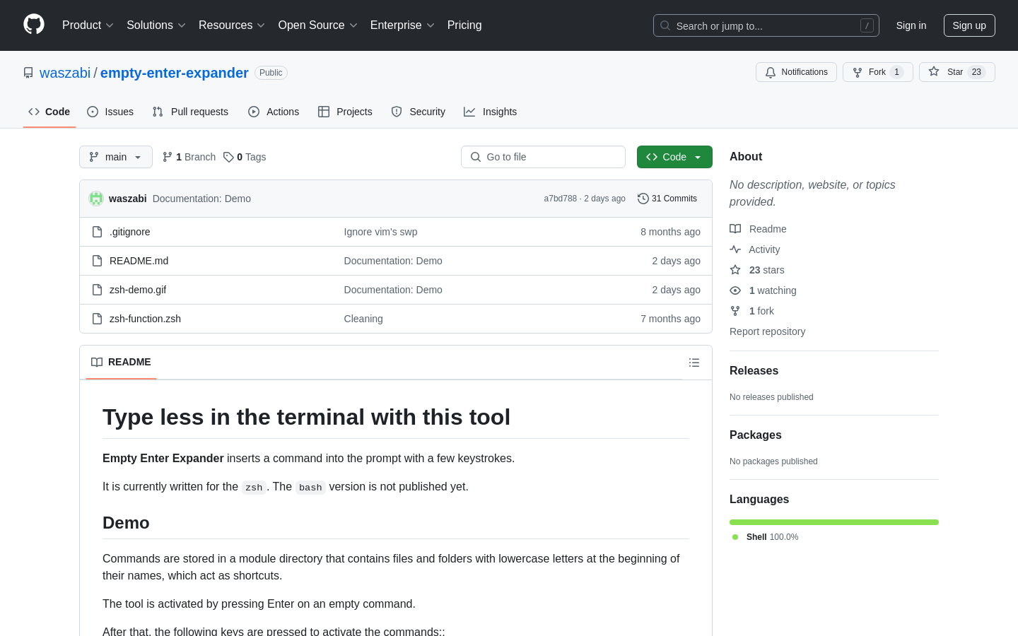1018x636 pixels.
Task: Click the search magnifier icon in header
Action: tap(665, 25)
